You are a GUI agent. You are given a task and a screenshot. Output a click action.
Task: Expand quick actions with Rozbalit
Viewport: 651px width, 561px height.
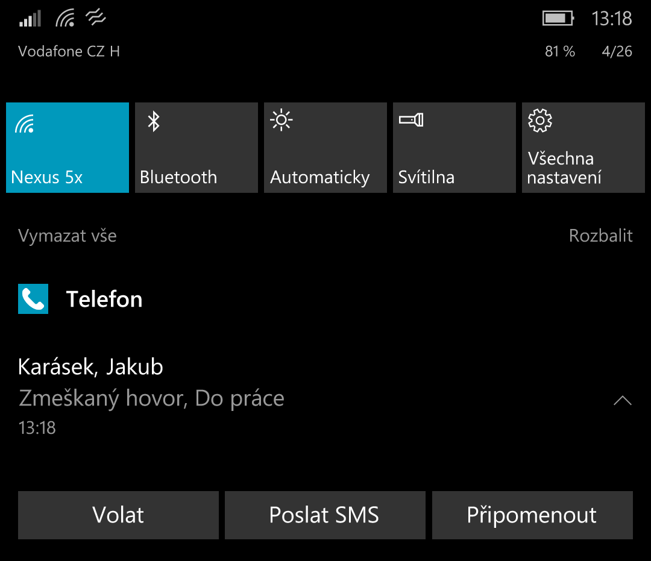tap(600, 236)
